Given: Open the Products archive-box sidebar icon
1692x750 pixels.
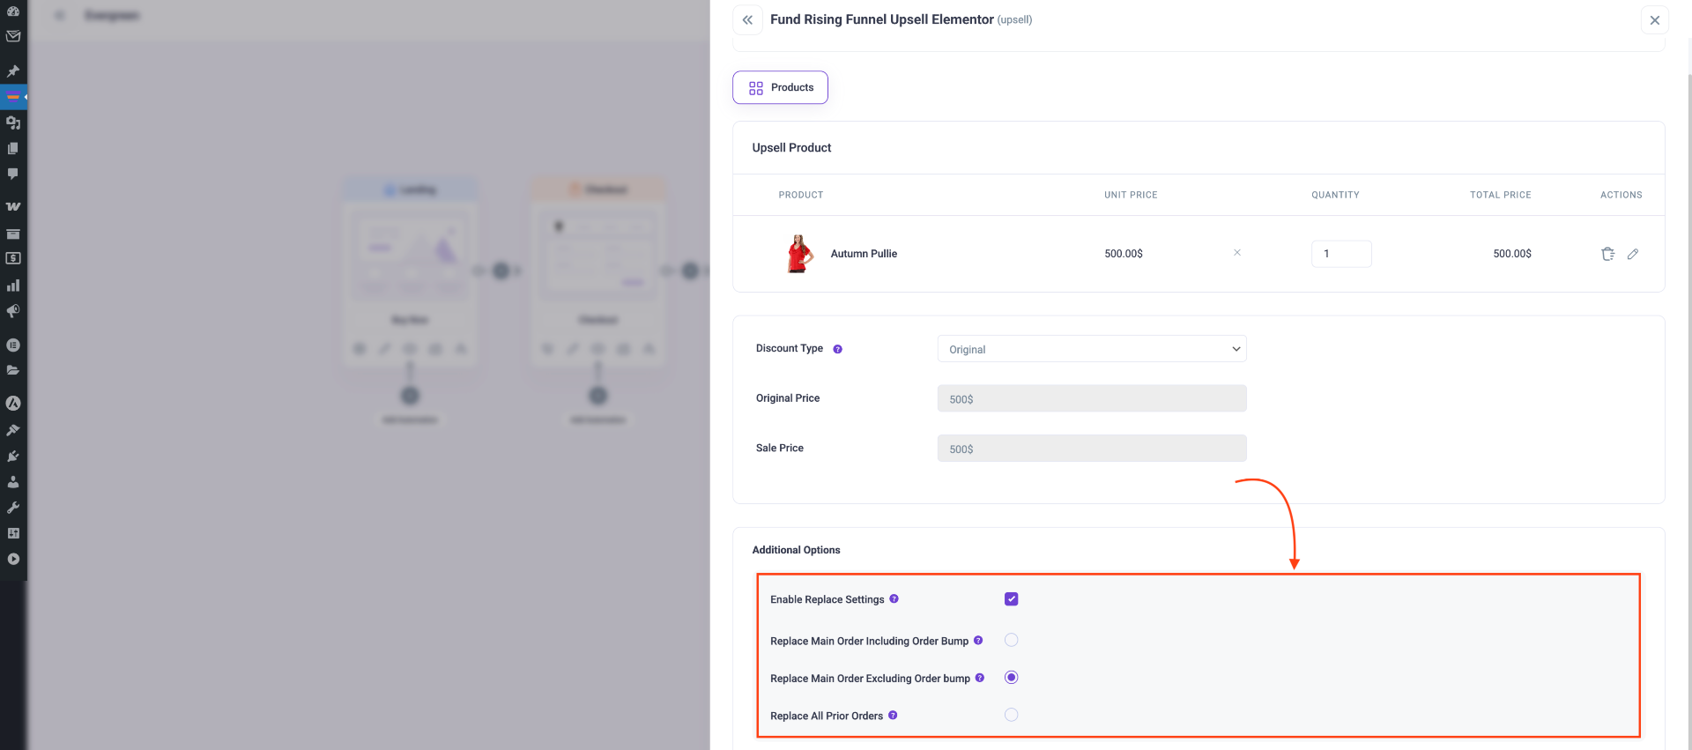Looking at the screenshot, I should tap(13, 234).
